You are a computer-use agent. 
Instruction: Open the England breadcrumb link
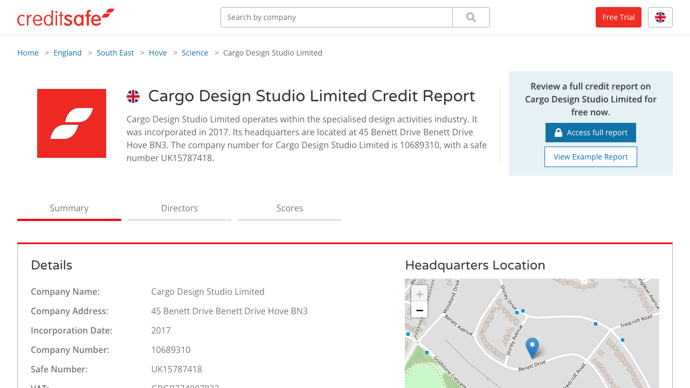point(67,52)
